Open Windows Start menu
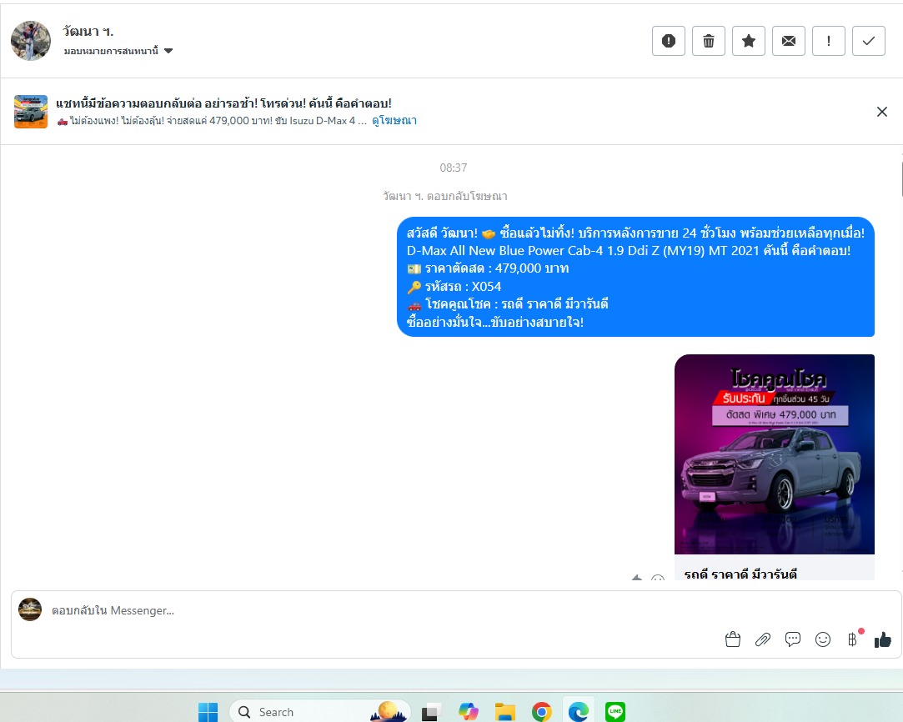The image size is (903, 722). coord(208,712)
